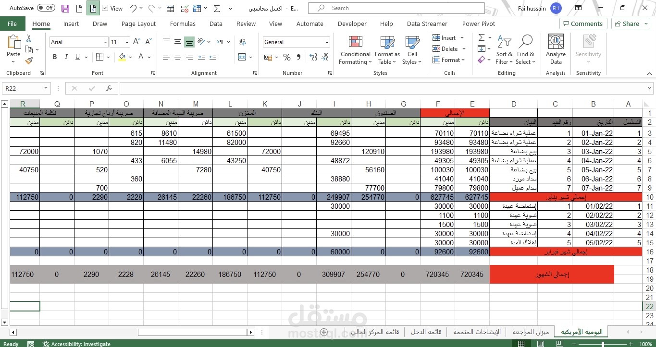Click the Search box in title bar

[396, 8]
